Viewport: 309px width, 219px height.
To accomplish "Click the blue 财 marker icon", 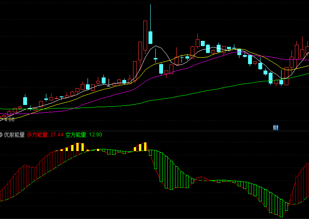I will point(276,128).
